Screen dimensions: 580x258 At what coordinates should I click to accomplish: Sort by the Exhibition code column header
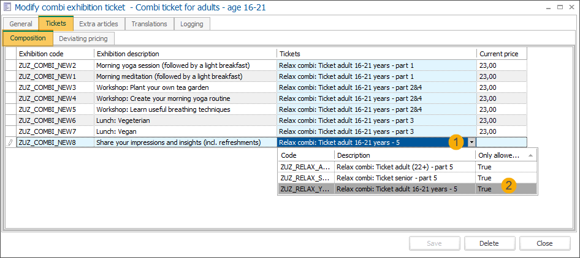[55, 54]
